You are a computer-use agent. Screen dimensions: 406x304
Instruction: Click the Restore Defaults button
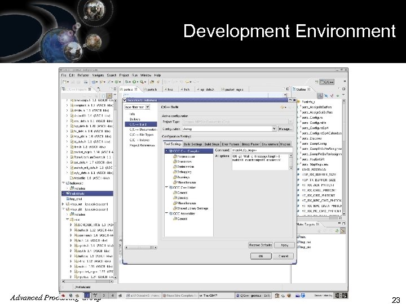[261, 245]
